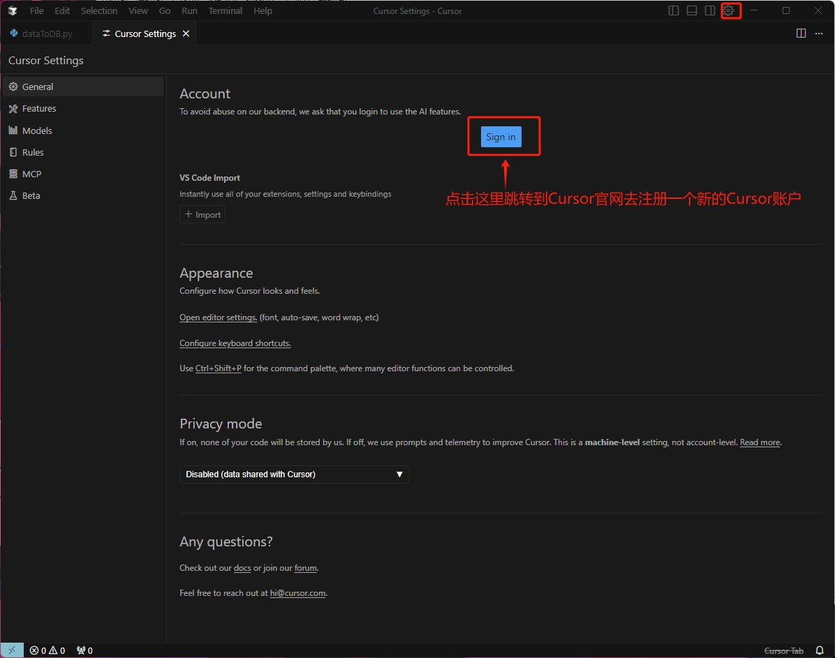Open the Go menu
Viewport: 835px width, 658px height.
(x=165, y=10)
